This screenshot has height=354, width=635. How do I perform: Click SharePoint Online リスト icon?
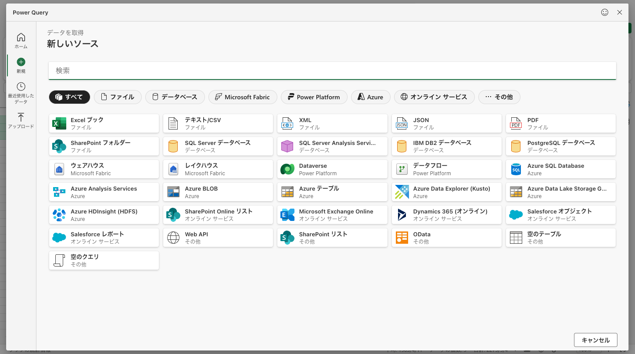173,215
